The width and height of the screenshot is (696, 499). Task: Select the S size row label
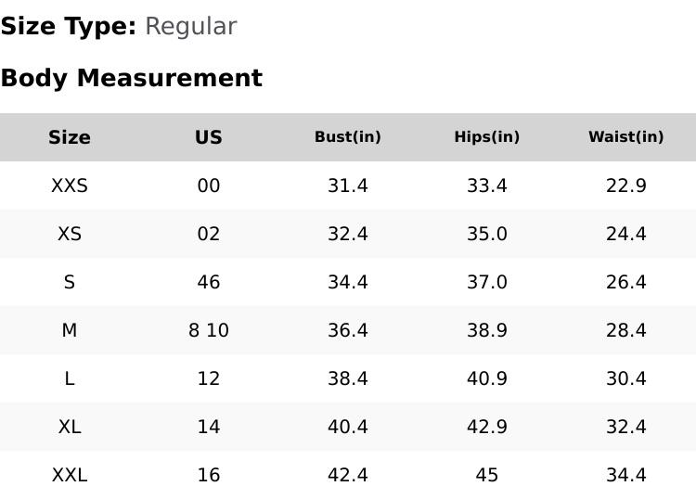[x=70, y=282]
